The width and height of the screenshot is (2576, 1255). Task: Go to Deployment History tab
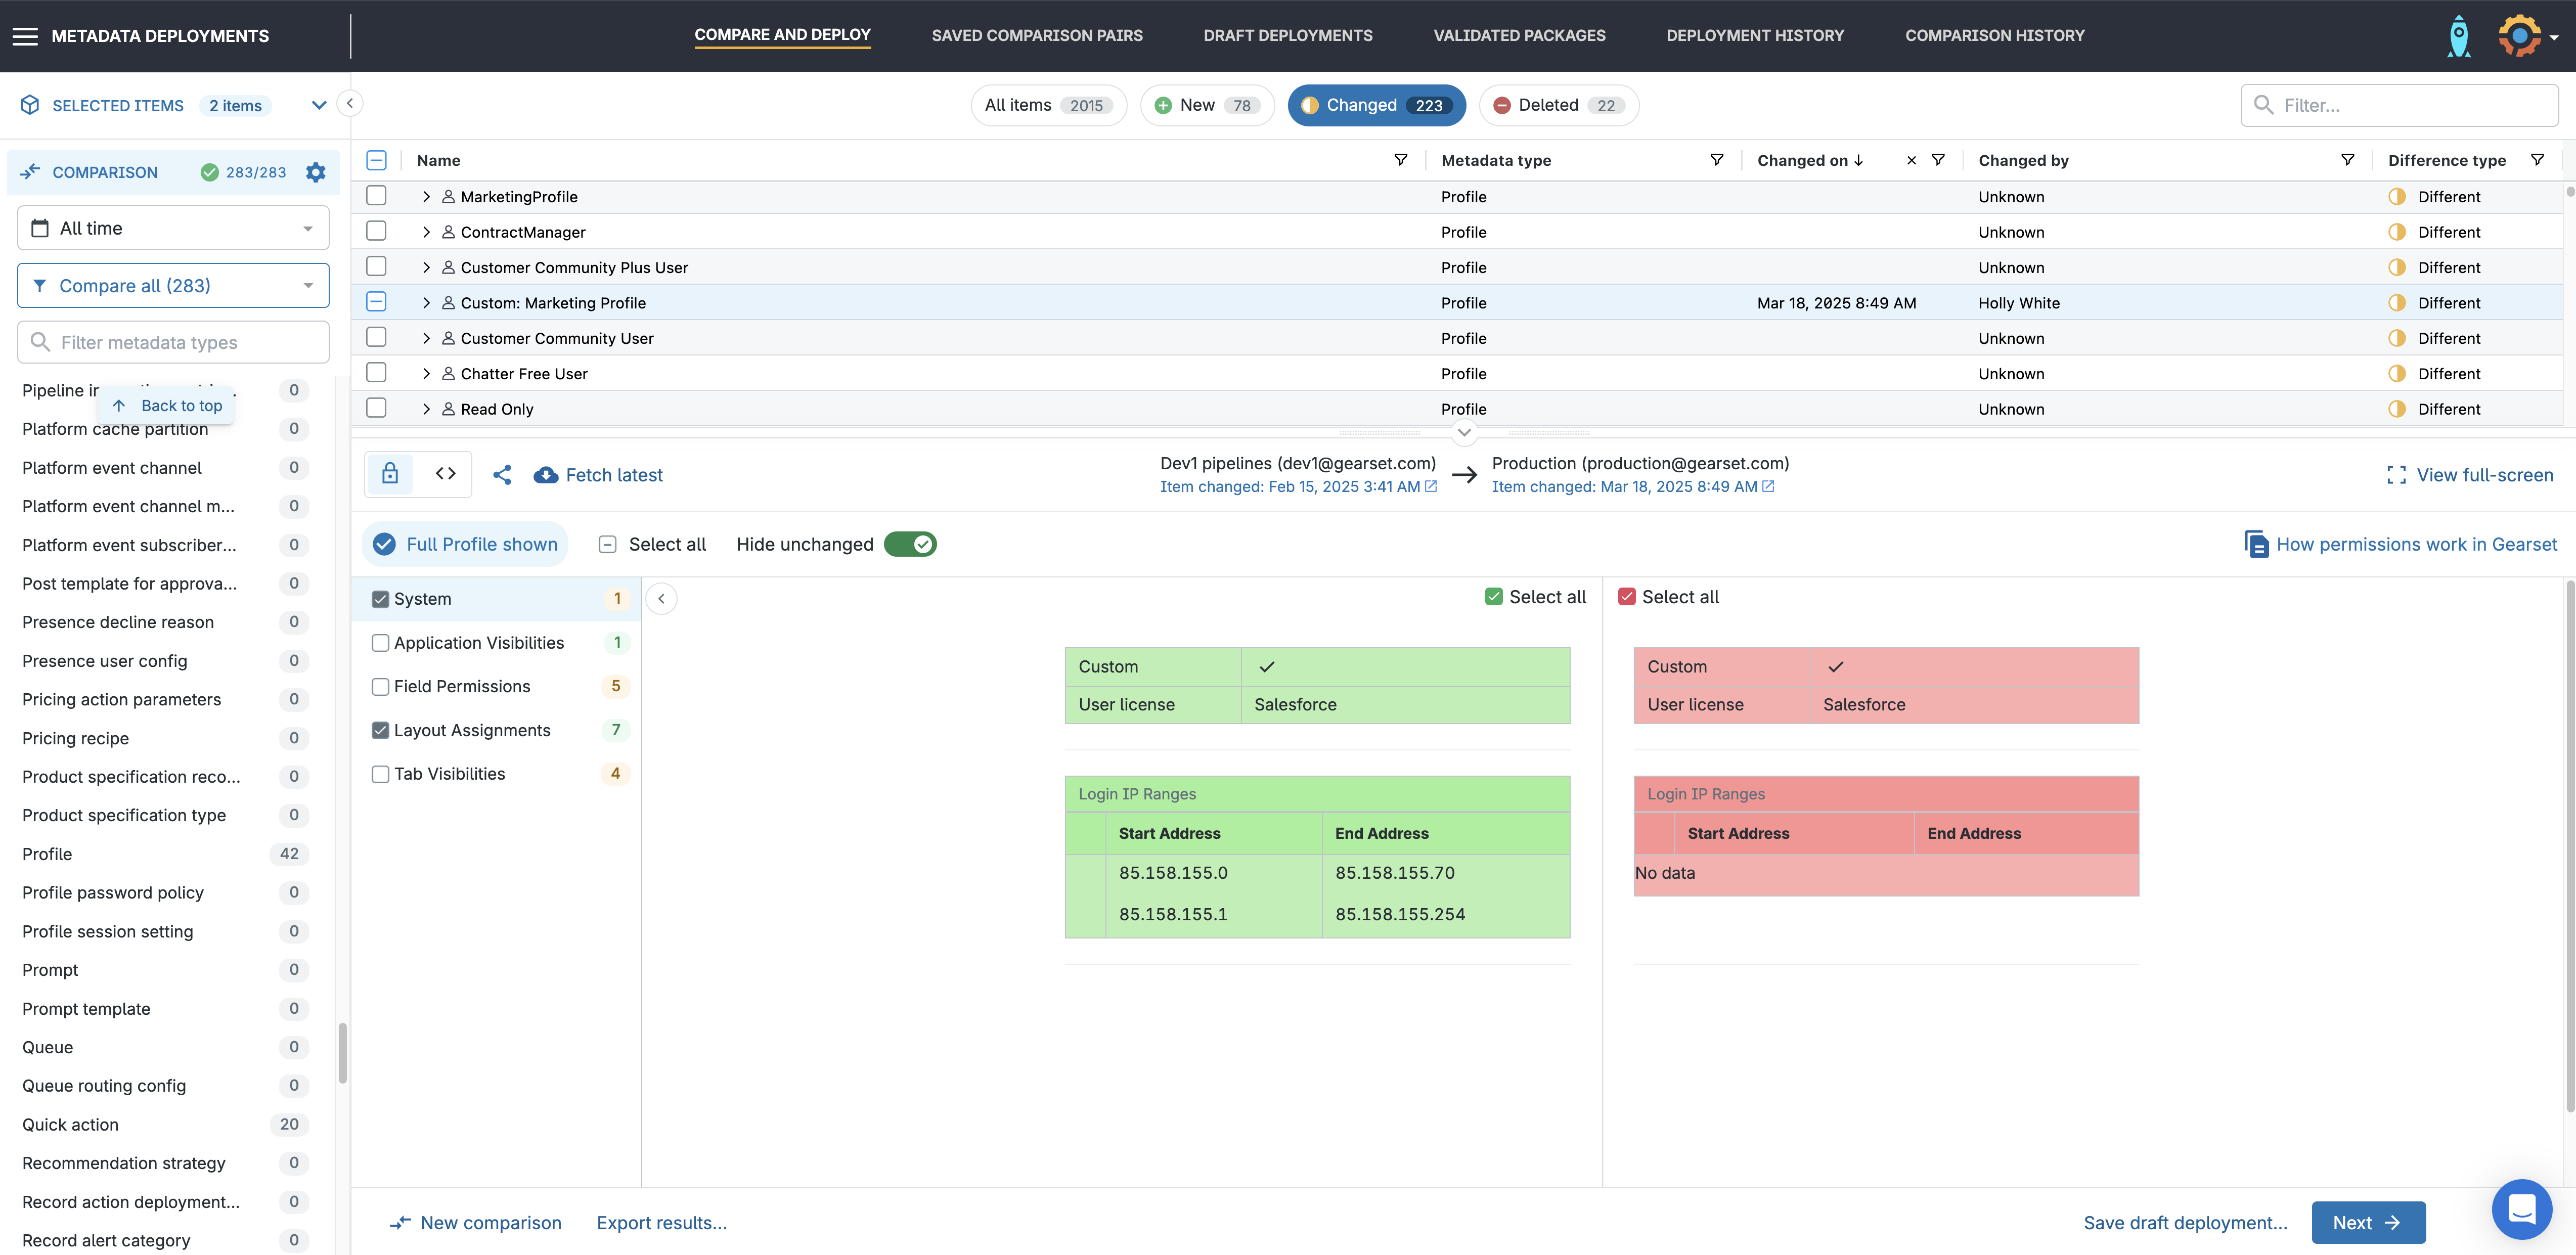[1754, 35]
